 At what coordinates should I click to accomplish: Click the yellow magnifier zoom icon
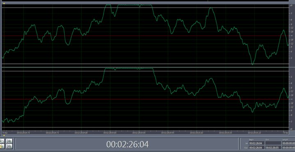[2, 146]
